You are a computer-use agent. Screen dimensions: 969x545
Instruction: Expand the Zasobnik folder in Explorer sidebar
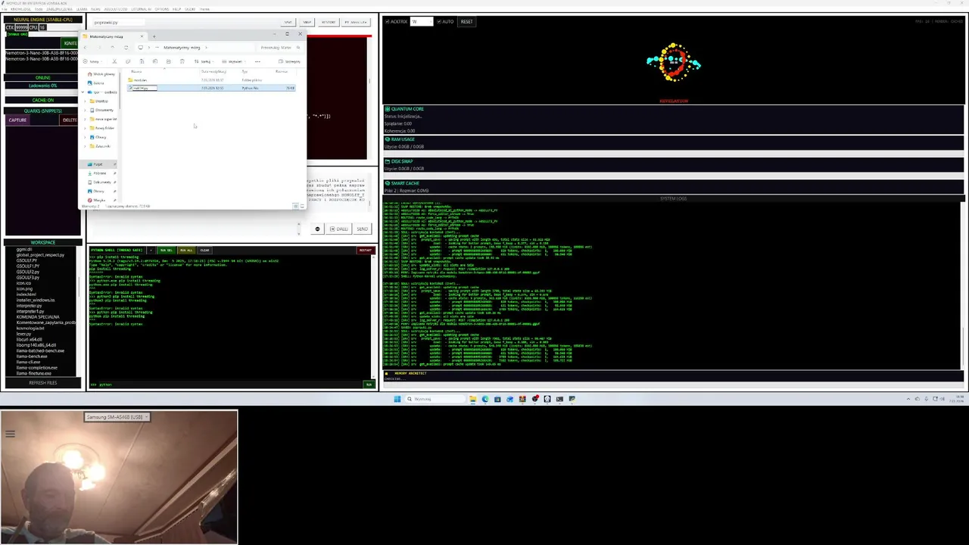[x=85, y=146]
